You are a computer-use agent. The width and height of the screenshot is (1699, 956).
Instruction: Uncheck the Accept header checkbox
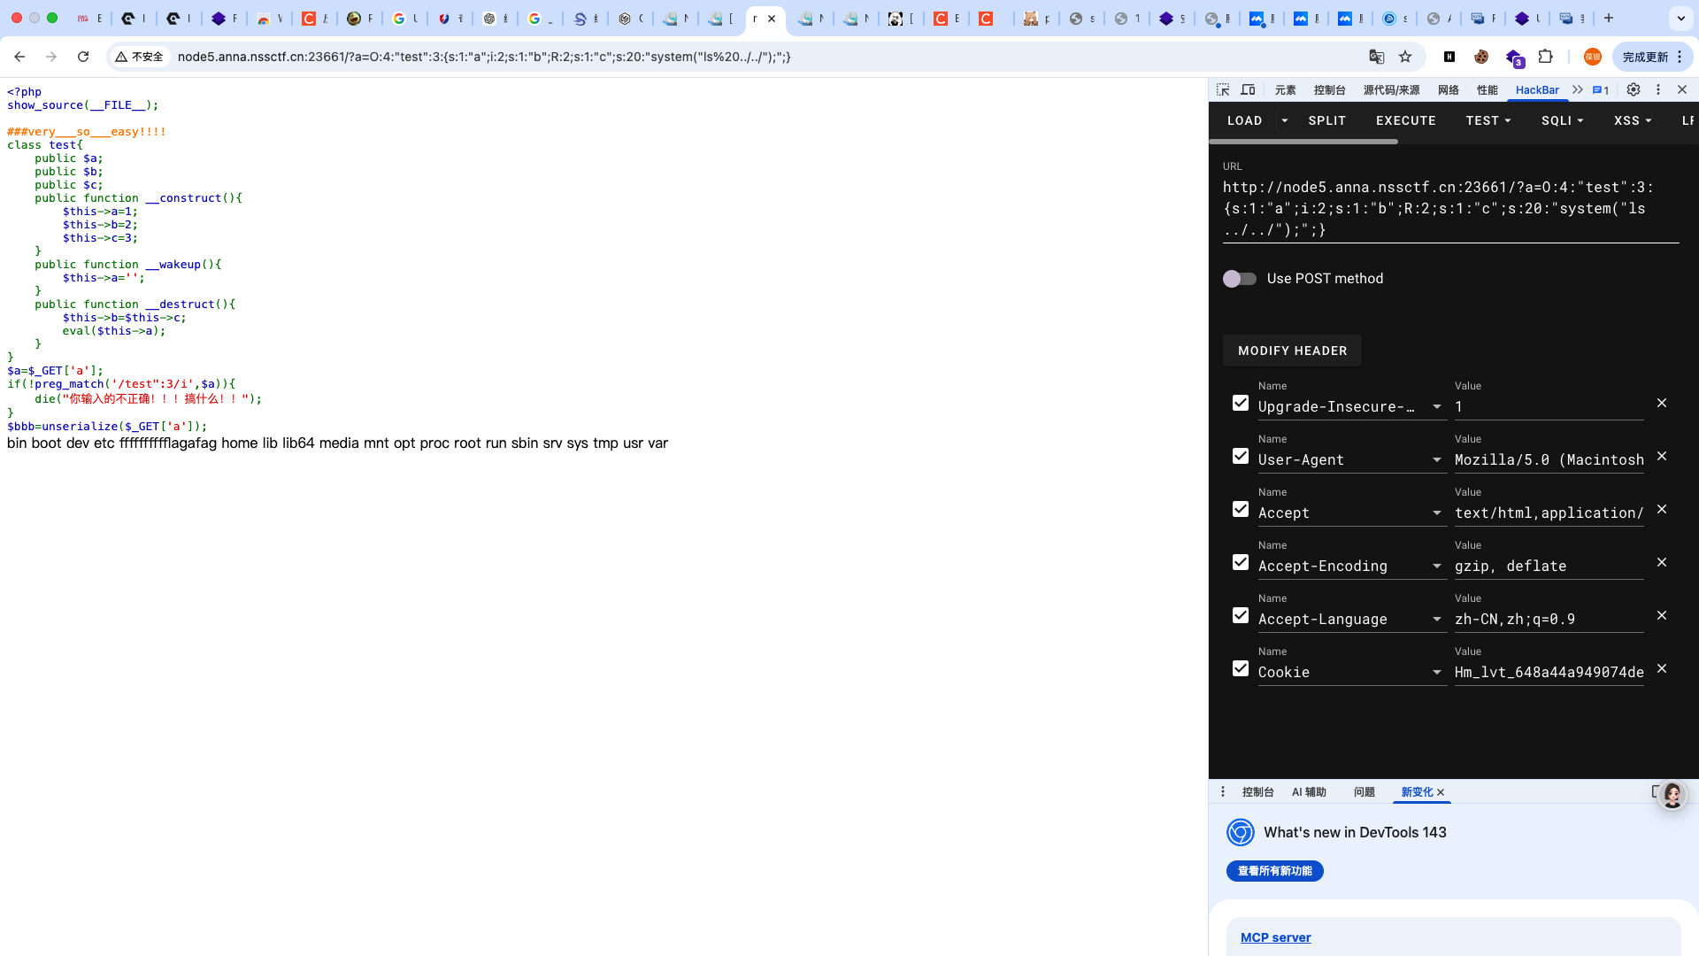[x=1241, y=509]
